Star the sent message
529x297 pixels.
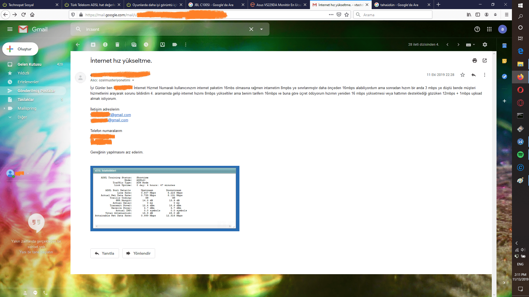[x=463, y=75]
